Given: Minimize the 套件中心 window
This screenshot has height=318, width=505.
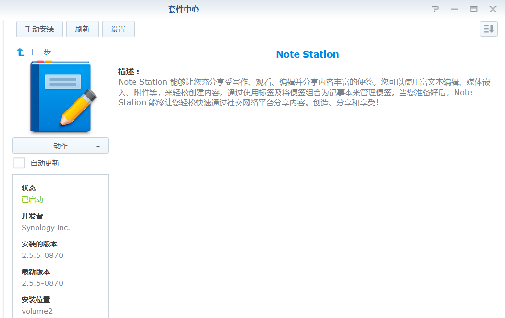Looking at the screenshot, I should (455, 9).
